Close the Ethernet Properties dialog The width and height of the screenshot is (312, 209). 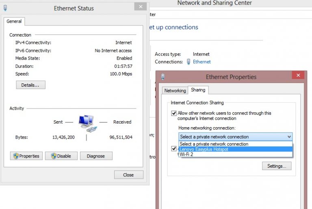[298, 75]
